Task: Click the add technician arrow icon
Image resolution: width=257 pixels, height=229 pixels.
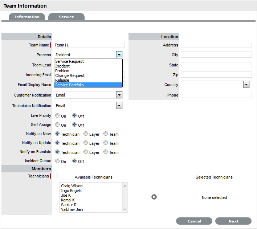Action: 154,197
